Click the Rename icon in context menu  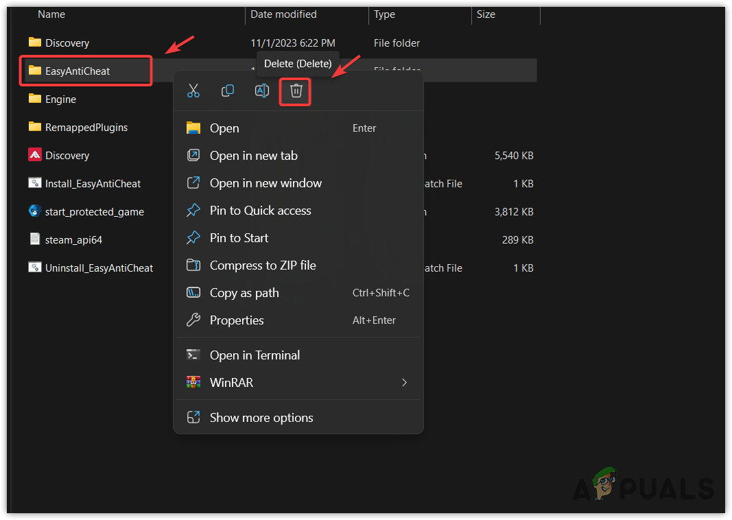tap(262, 91)
